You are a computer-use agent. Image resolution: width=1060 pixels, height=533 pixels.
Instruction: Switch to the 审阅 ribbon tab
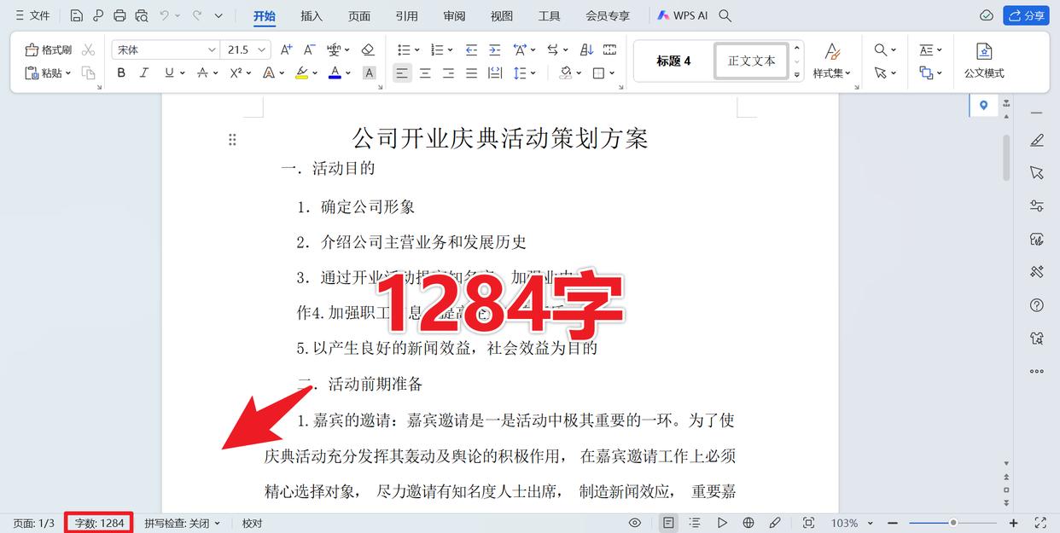coord(453,14)
